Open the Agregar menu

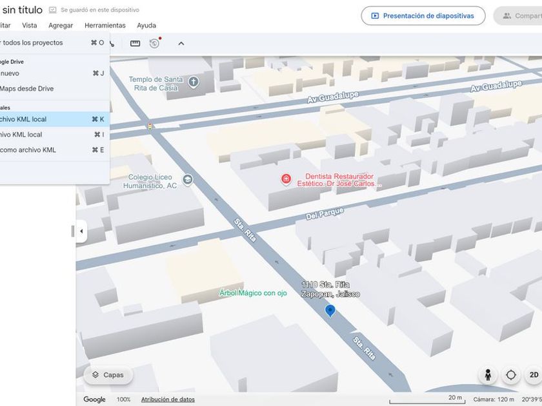[x=61, y=26]
